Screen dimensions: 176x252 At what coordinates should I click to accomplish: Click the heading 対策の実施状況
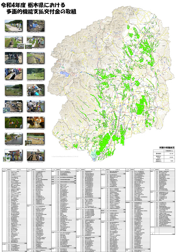click(x=167, y=147)
